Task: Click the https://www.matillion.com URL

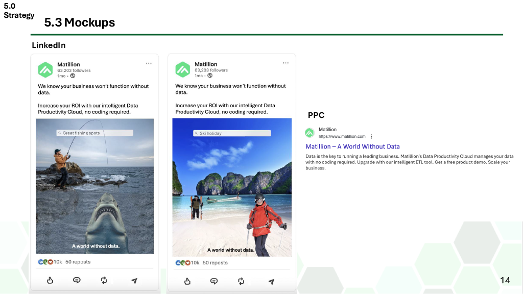Action: coord(342,136)
